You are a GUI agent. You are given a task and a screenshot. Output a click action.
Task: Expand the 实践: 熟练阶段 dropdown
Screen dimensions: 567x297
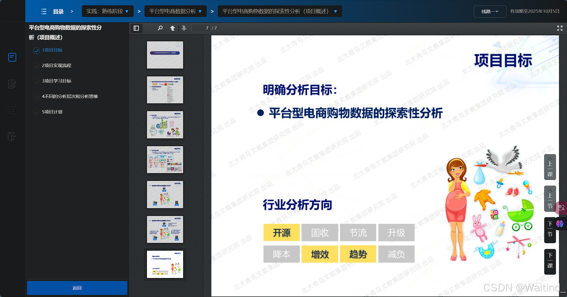[x=107, y=11]
